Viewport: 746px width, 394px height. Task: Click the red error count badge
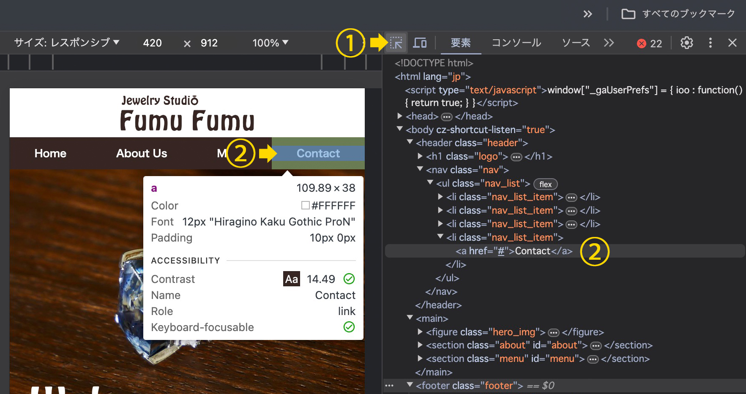click(x=649, y=43)
